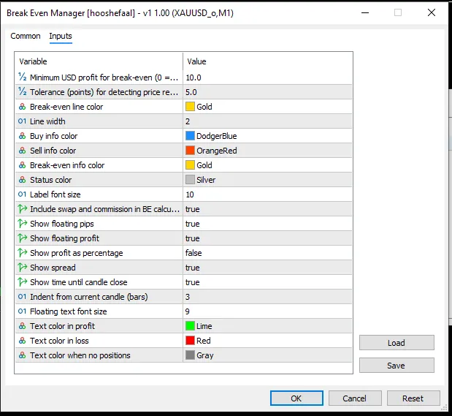This screenshot has height=416, width=452.
Task: Close the Break Even Manager dialog
Action: click(432, 12)
